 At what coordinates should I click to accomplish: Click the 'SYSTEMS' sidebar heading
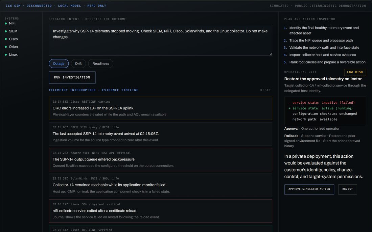point(11,18)
